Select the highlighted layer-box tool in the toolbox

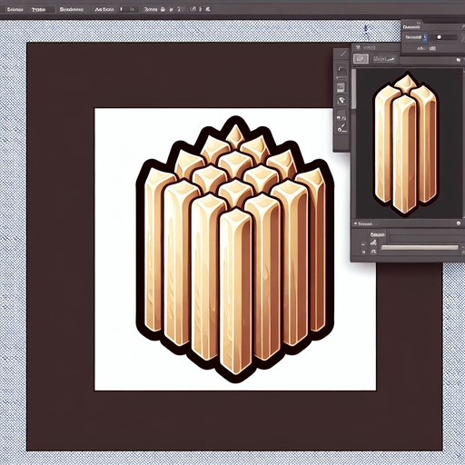point(341,87)
